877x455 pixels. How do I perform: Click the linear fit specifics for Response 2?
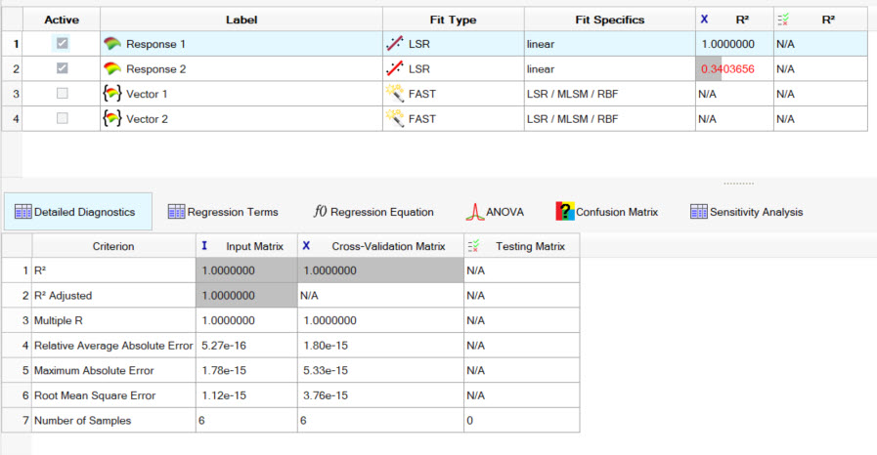click(x=610, y=68)
